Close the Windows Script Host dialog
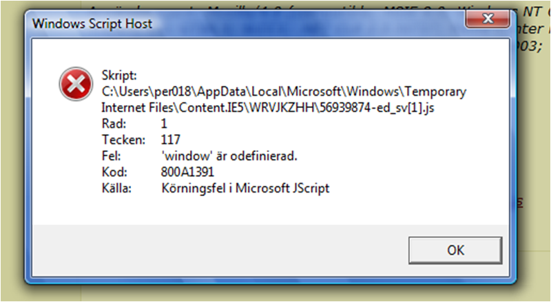This screenshot has width=551, height=302. coord(488,19)
